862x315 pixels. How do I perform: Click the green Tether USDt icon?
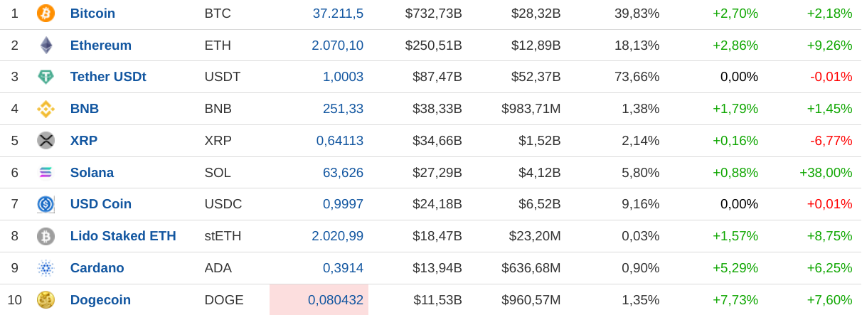[46, 77]
